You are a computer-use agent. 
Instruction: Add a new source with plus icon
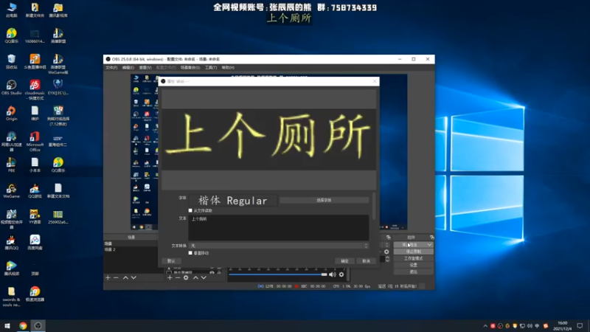click(x=170, y=278)
